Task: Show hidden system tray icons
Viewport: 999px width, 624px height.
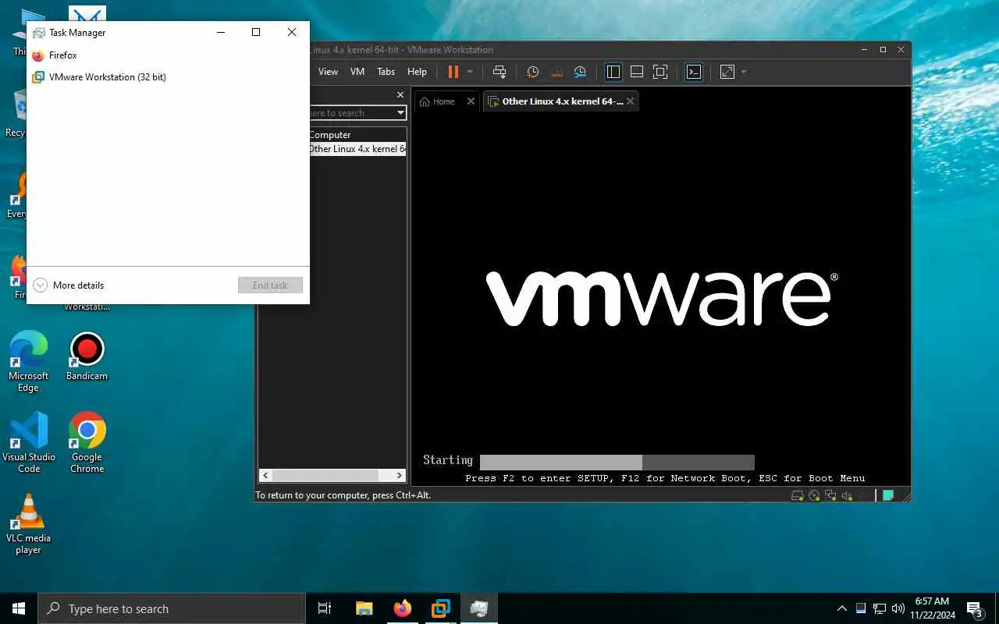Action: 842,608
